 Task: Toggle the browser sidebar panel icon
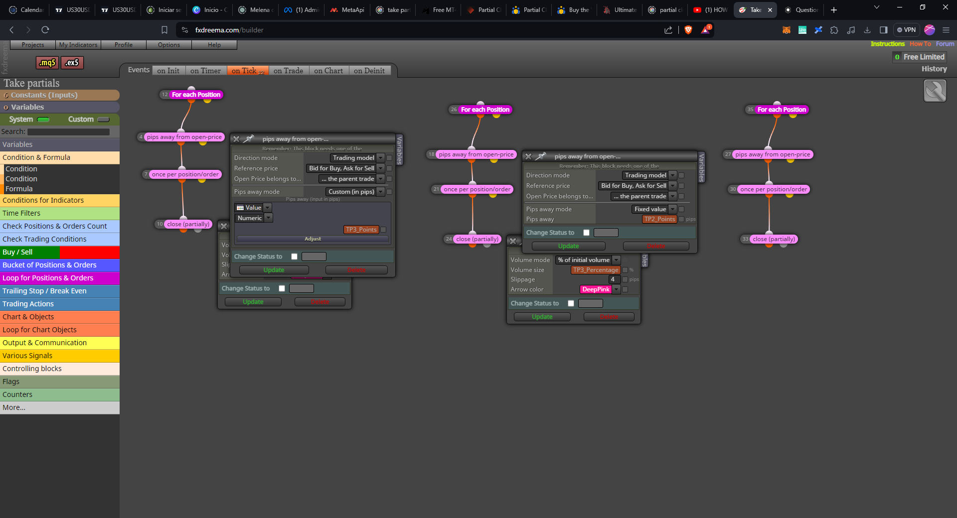(x=884, y=30)
